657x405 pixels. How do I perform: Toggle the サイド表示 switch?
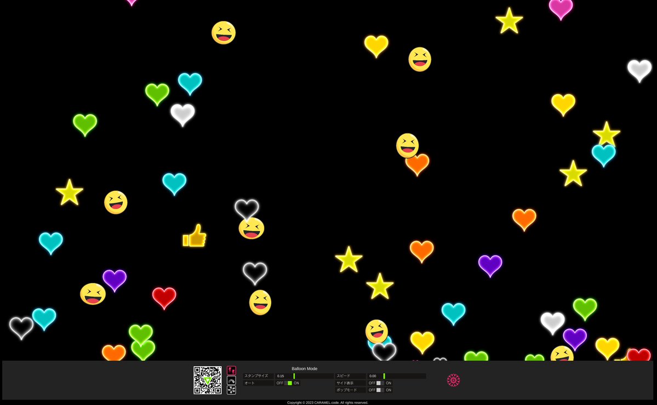(x=380, y=383)
